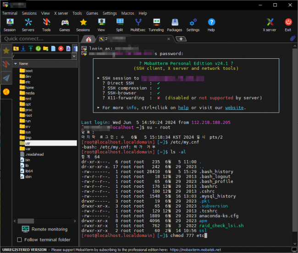Enable MultiExec mode icon
This screenshot has height=253, width=298.
point(138,25)
